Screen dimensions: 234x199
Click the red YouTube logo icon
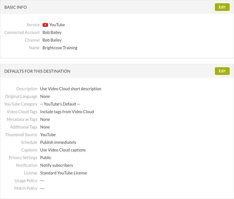[x=45, y=25]
